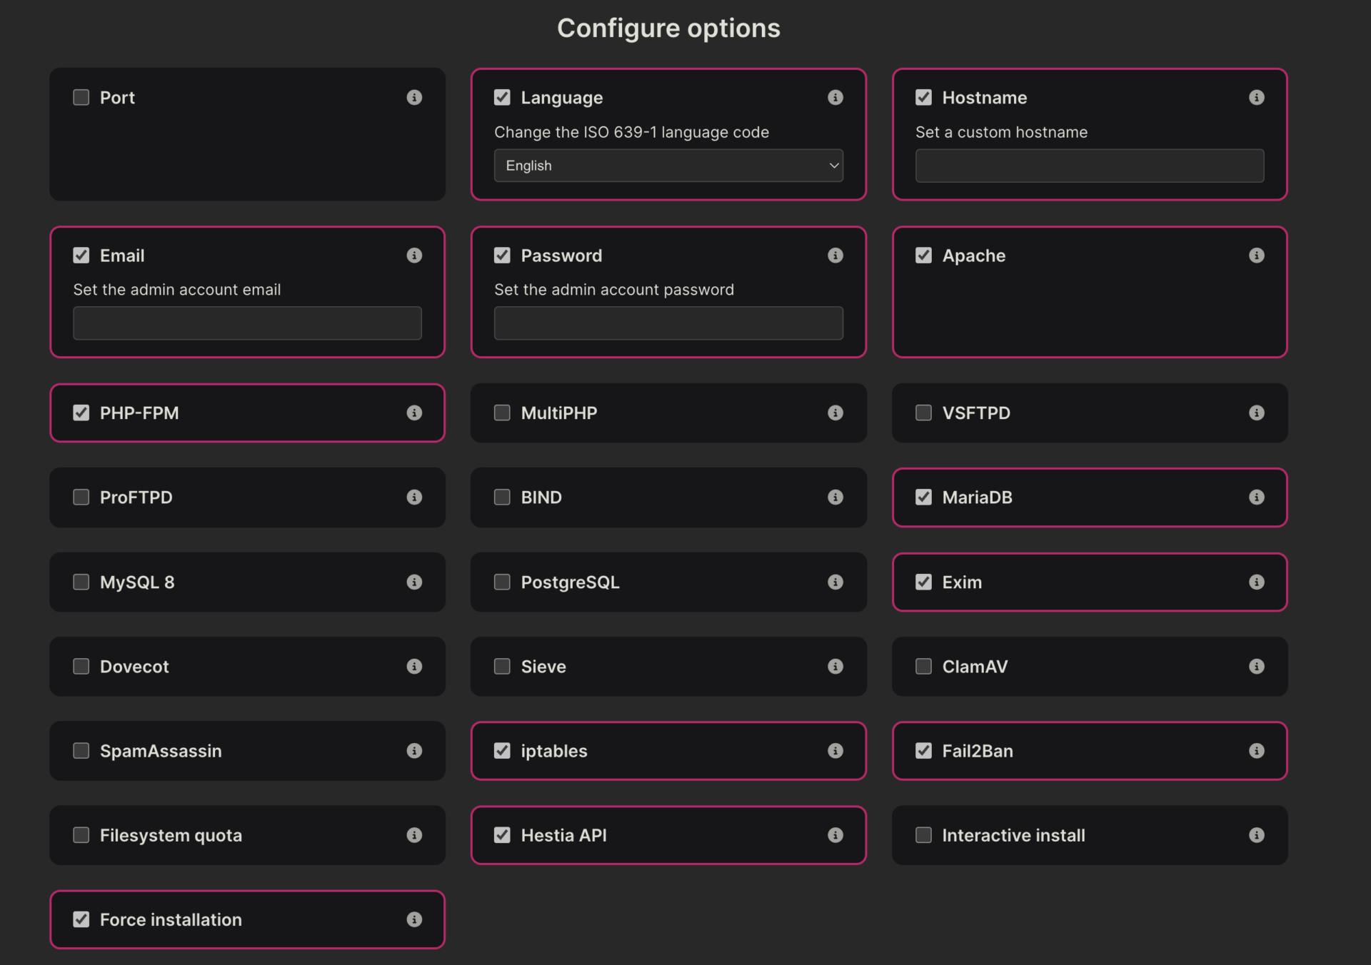This screenshot has width=1371, height=965.
Task: Click the text "Change the ISO 639-1 language code"
Action: (631, 132)
